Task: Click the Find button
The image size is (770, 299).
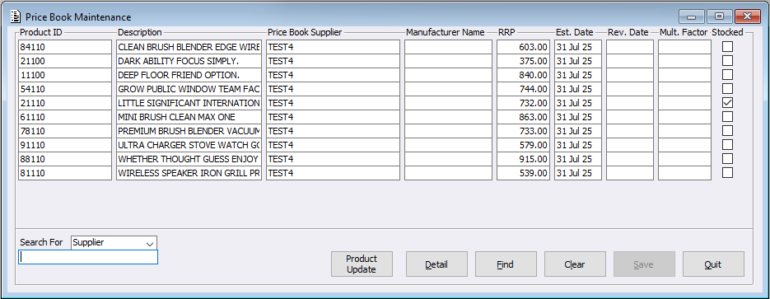Action: [x=506, y=264]
